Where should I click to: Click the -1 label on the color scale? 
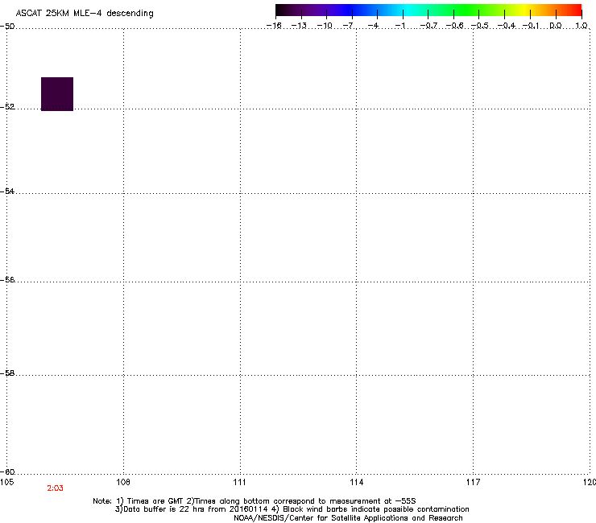tap(399, 26)
